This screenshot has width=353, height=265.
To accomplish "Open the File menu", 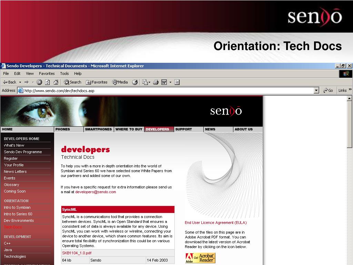I will [x=6, y=73].
